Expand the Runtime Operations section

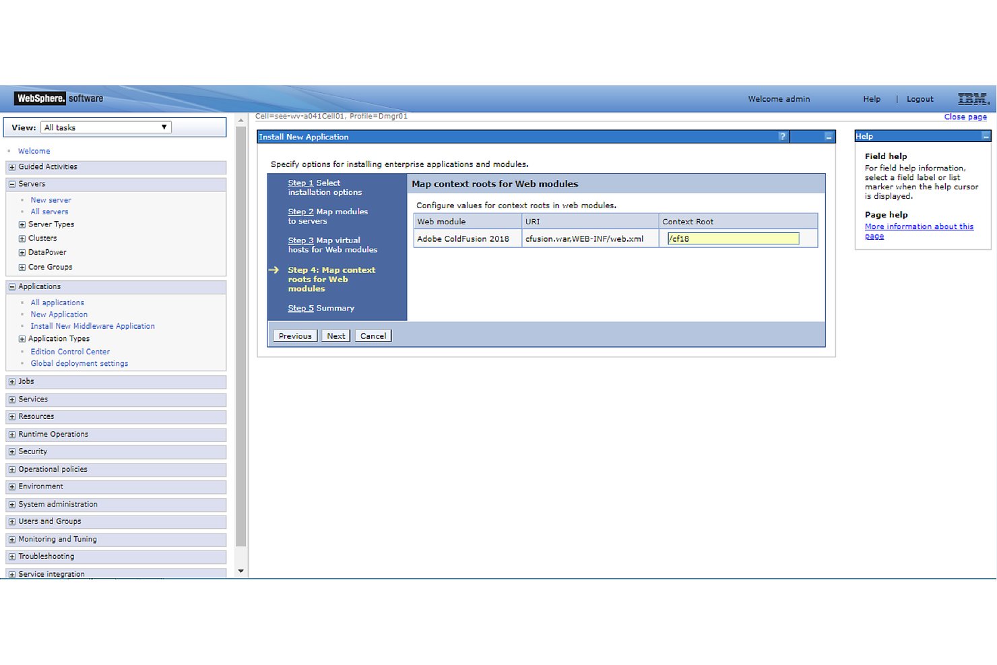(12, 435)
